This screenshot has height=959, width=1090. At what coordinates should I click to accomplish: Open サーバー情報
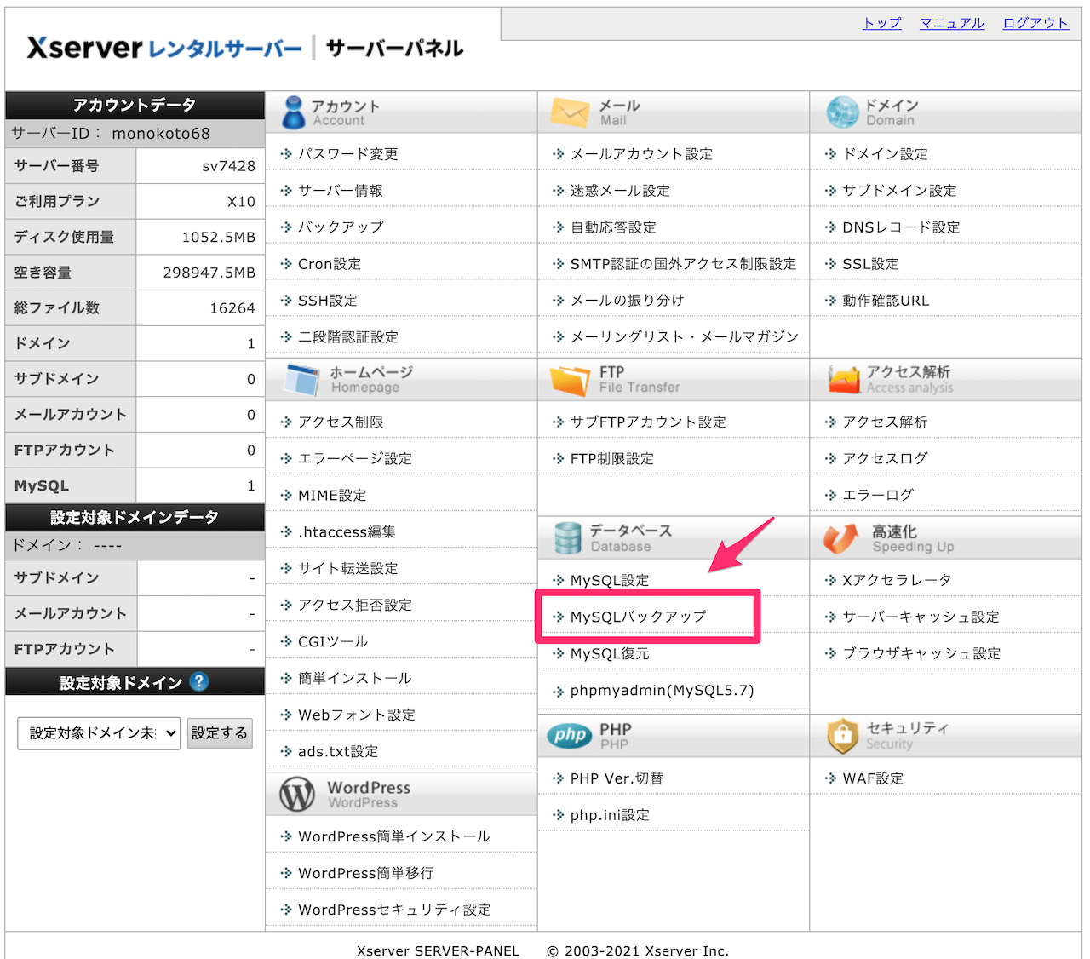coord(340,191)
